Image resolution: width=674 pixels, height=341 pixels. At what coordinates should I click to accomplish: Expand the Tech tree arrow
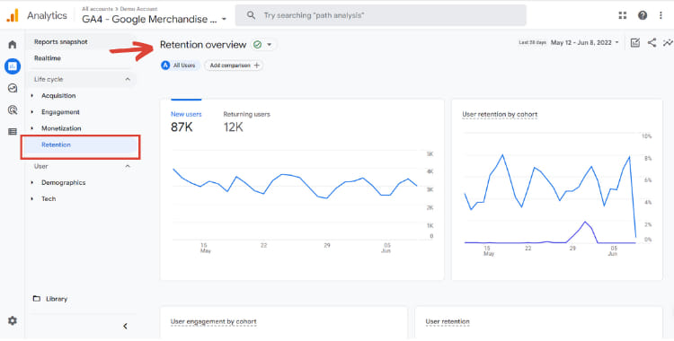32,199
